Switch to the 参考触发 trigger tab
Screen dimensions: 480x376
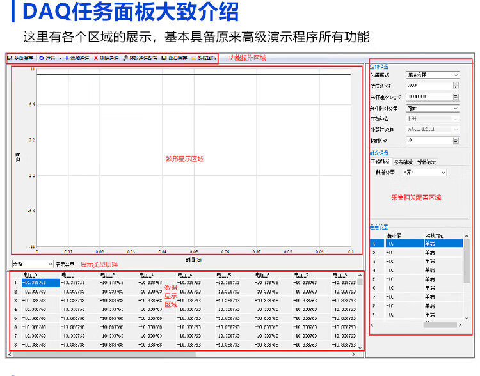[404, 162]
